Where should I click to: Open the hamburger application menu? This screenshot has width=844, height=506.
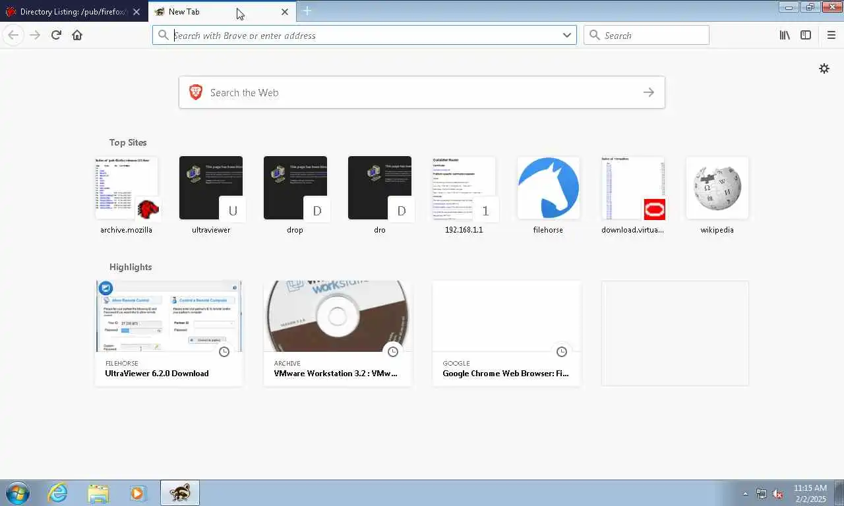[x=831, y=35]
